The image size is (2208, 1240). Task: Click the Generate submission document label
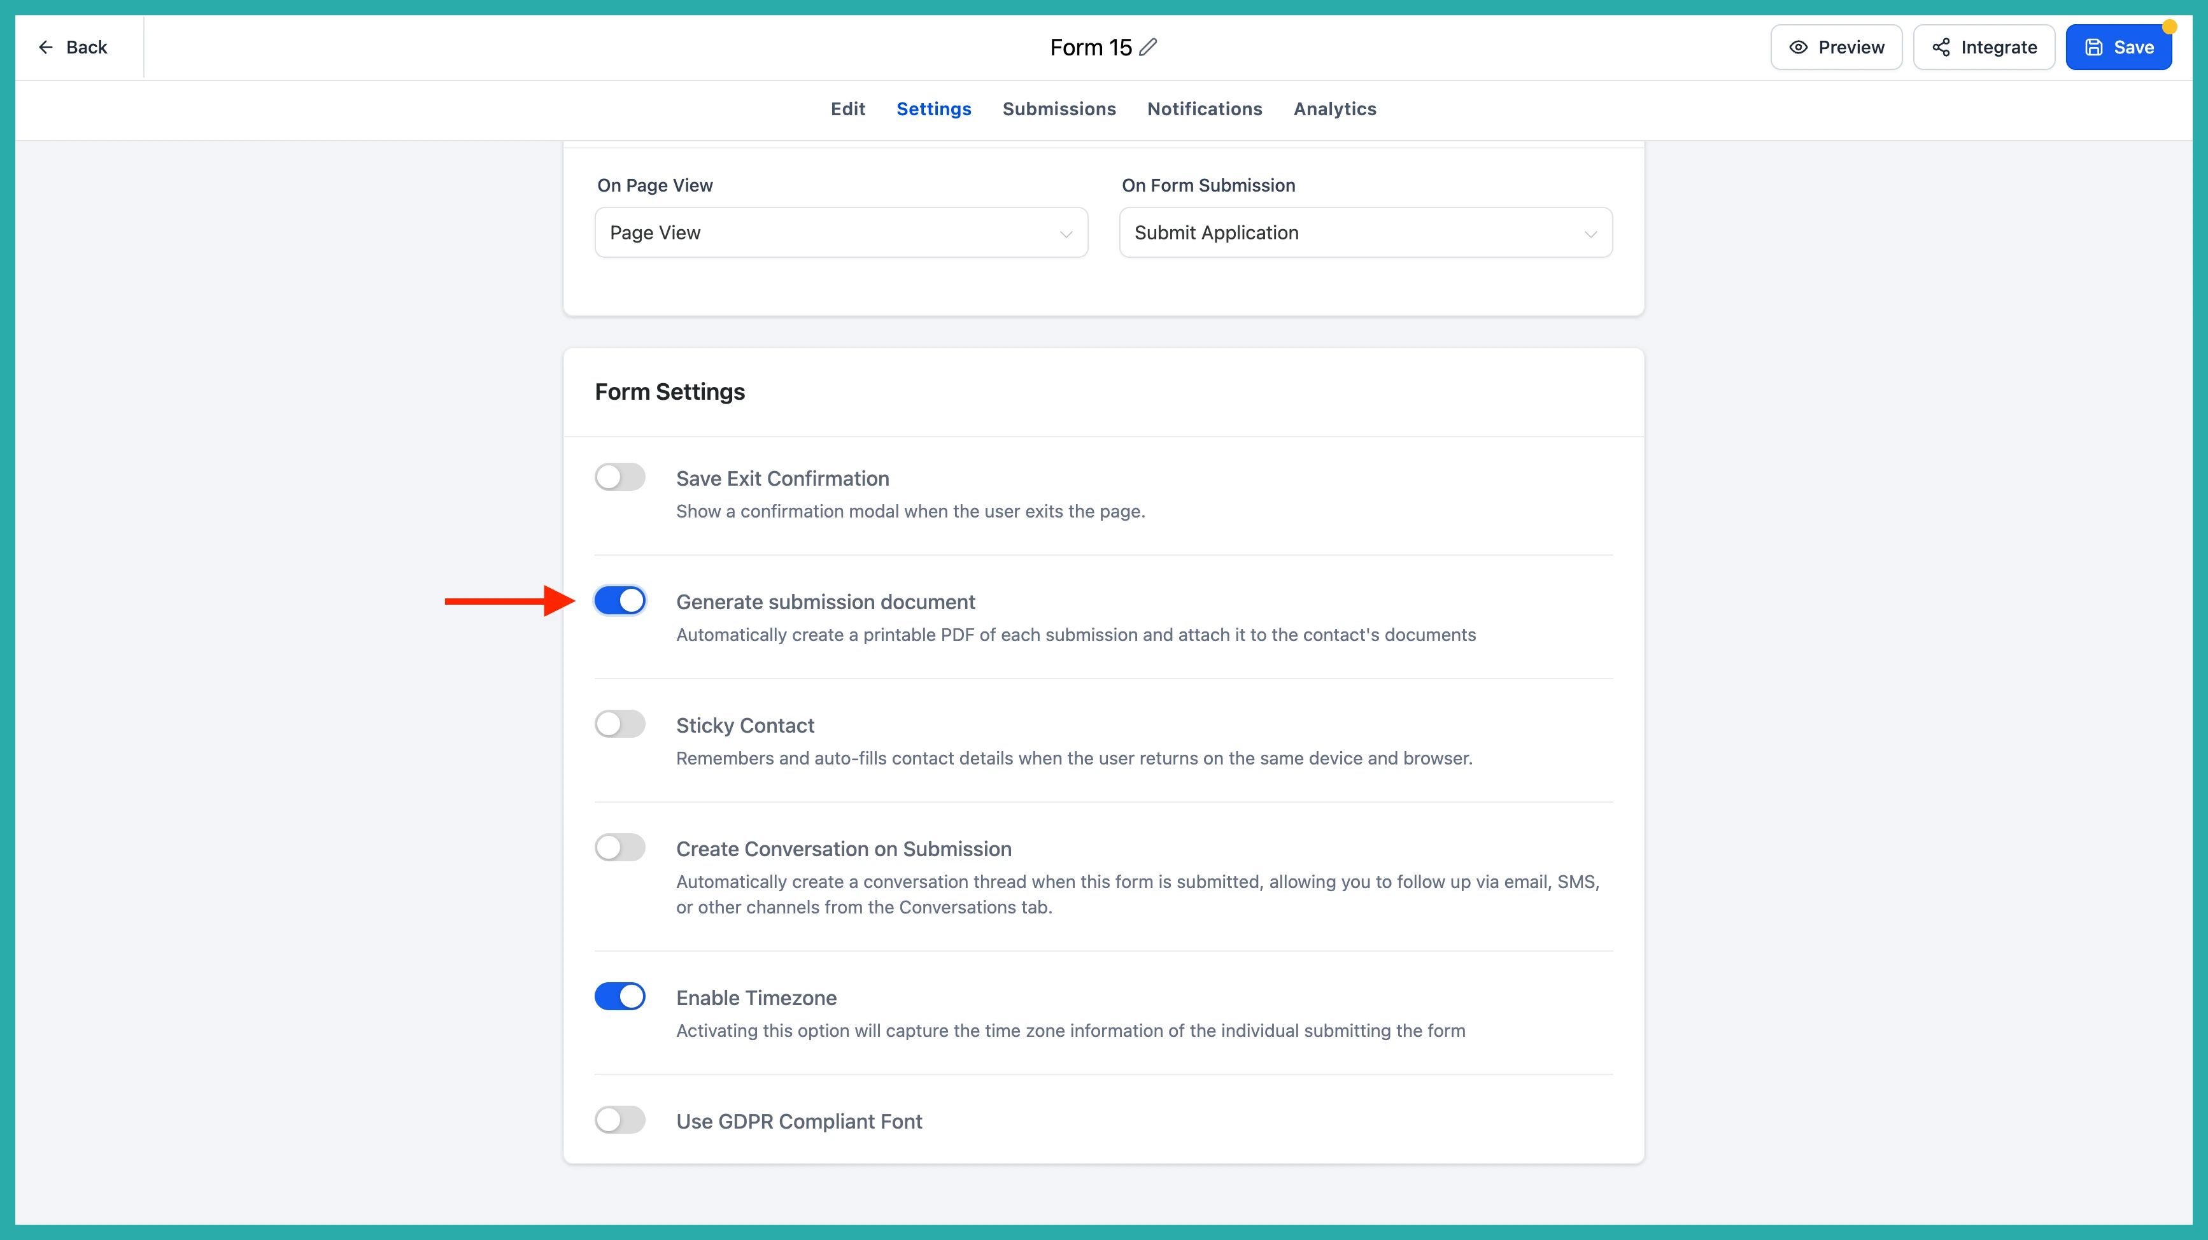(x=825, y=602)
